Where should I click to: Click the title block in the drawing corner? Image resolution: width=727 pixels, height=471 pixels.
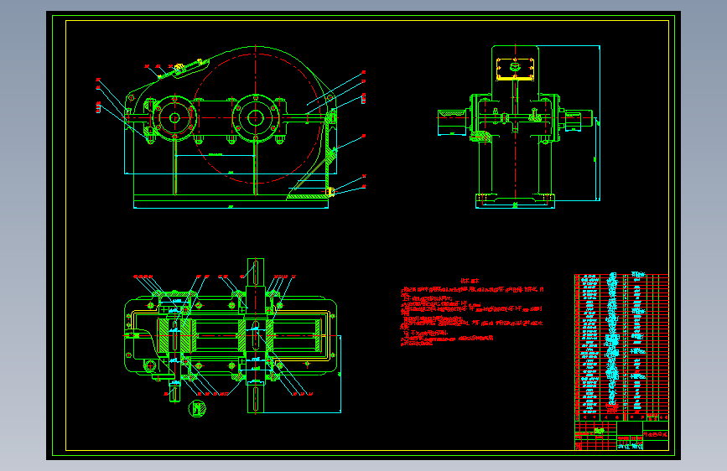[x=621, y=435]
